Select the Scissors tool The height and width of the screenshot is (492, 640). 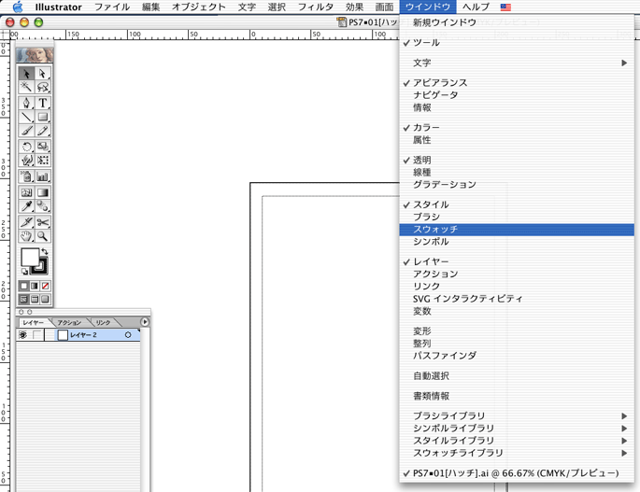tap(43, 222)
